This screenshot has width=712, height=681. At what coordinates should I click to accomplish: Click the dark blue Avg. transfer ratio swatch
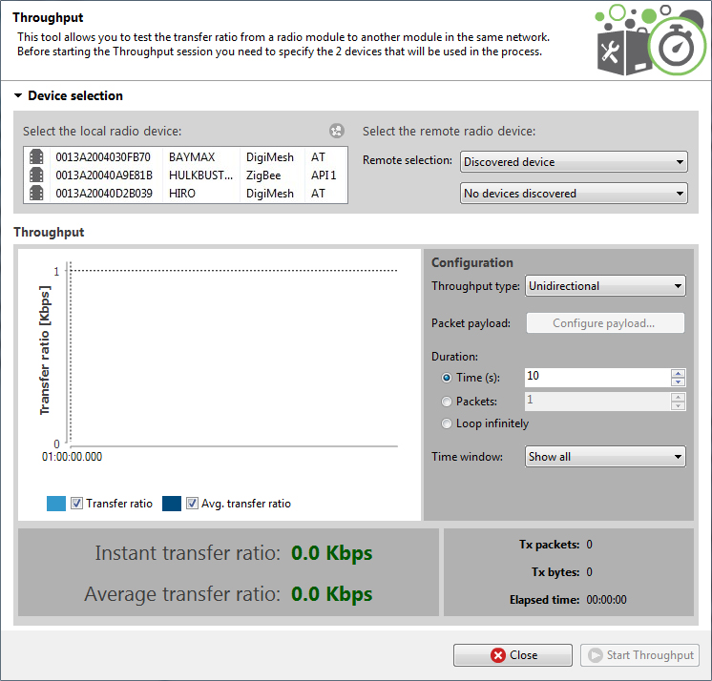(172, 504)
